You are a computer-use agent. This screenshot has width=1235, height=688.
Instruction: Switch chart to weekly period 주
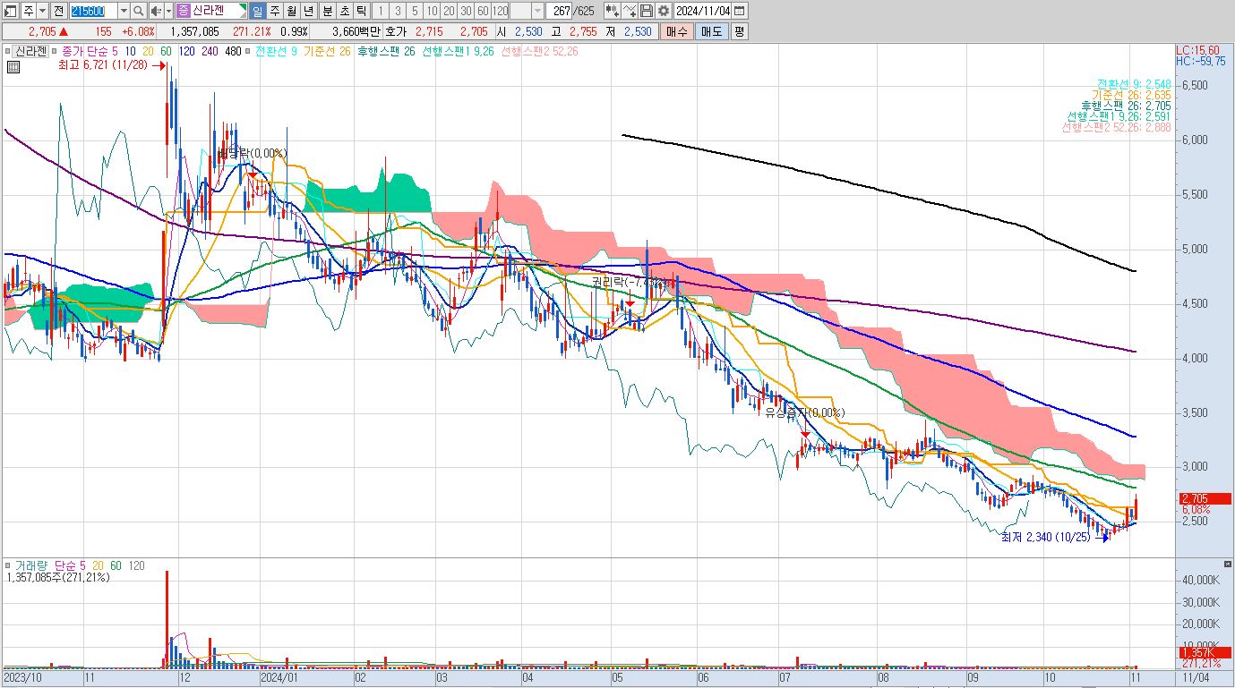[275, 11]
